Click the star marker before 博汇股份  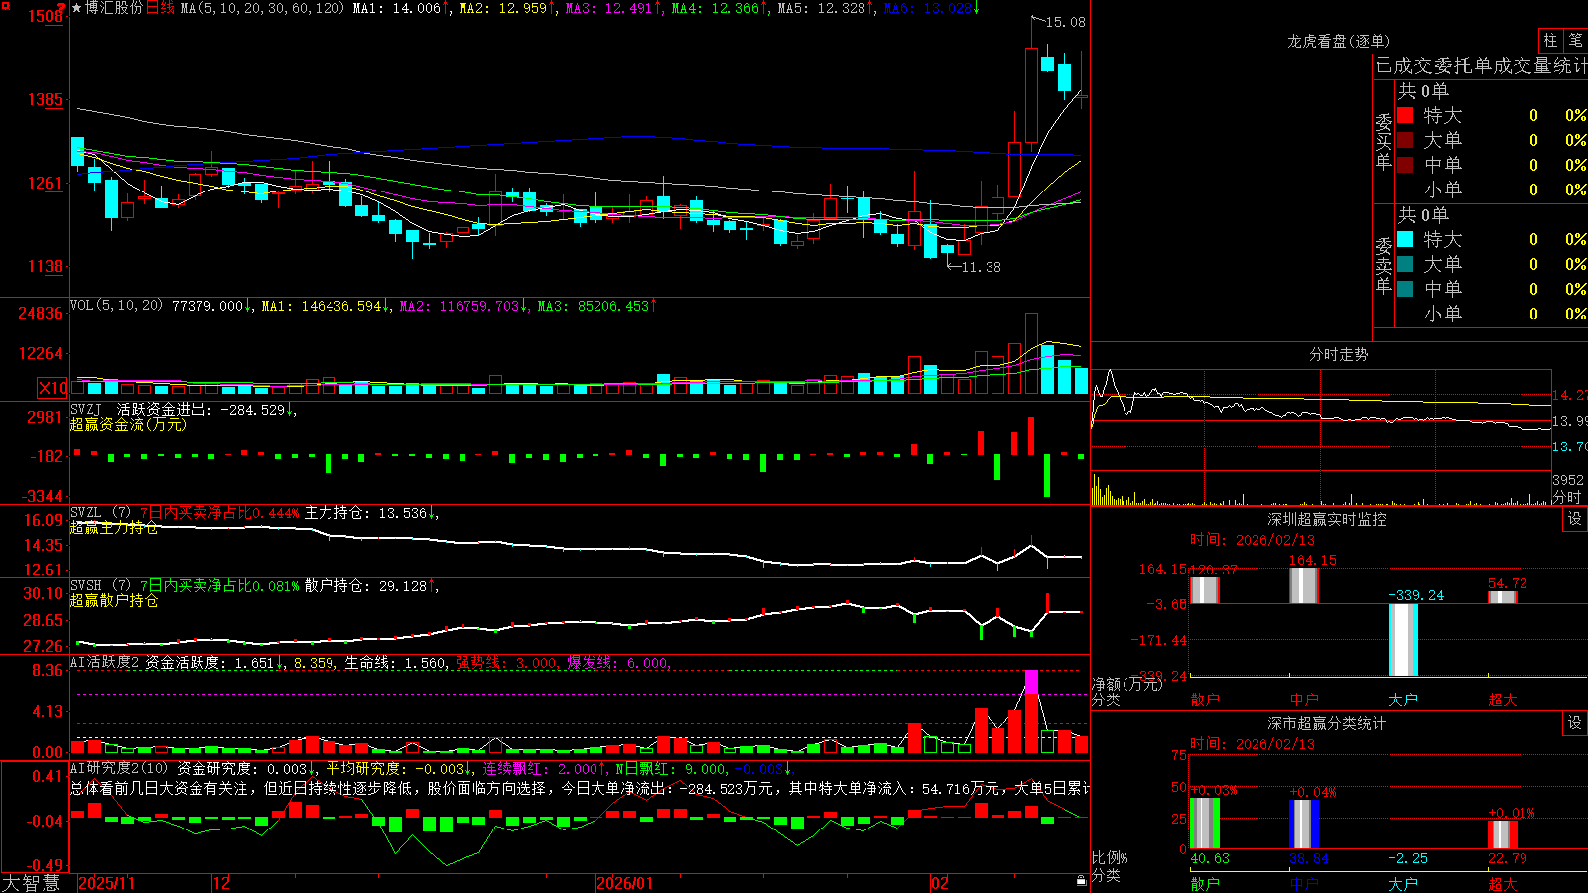[x=77, y=8]
